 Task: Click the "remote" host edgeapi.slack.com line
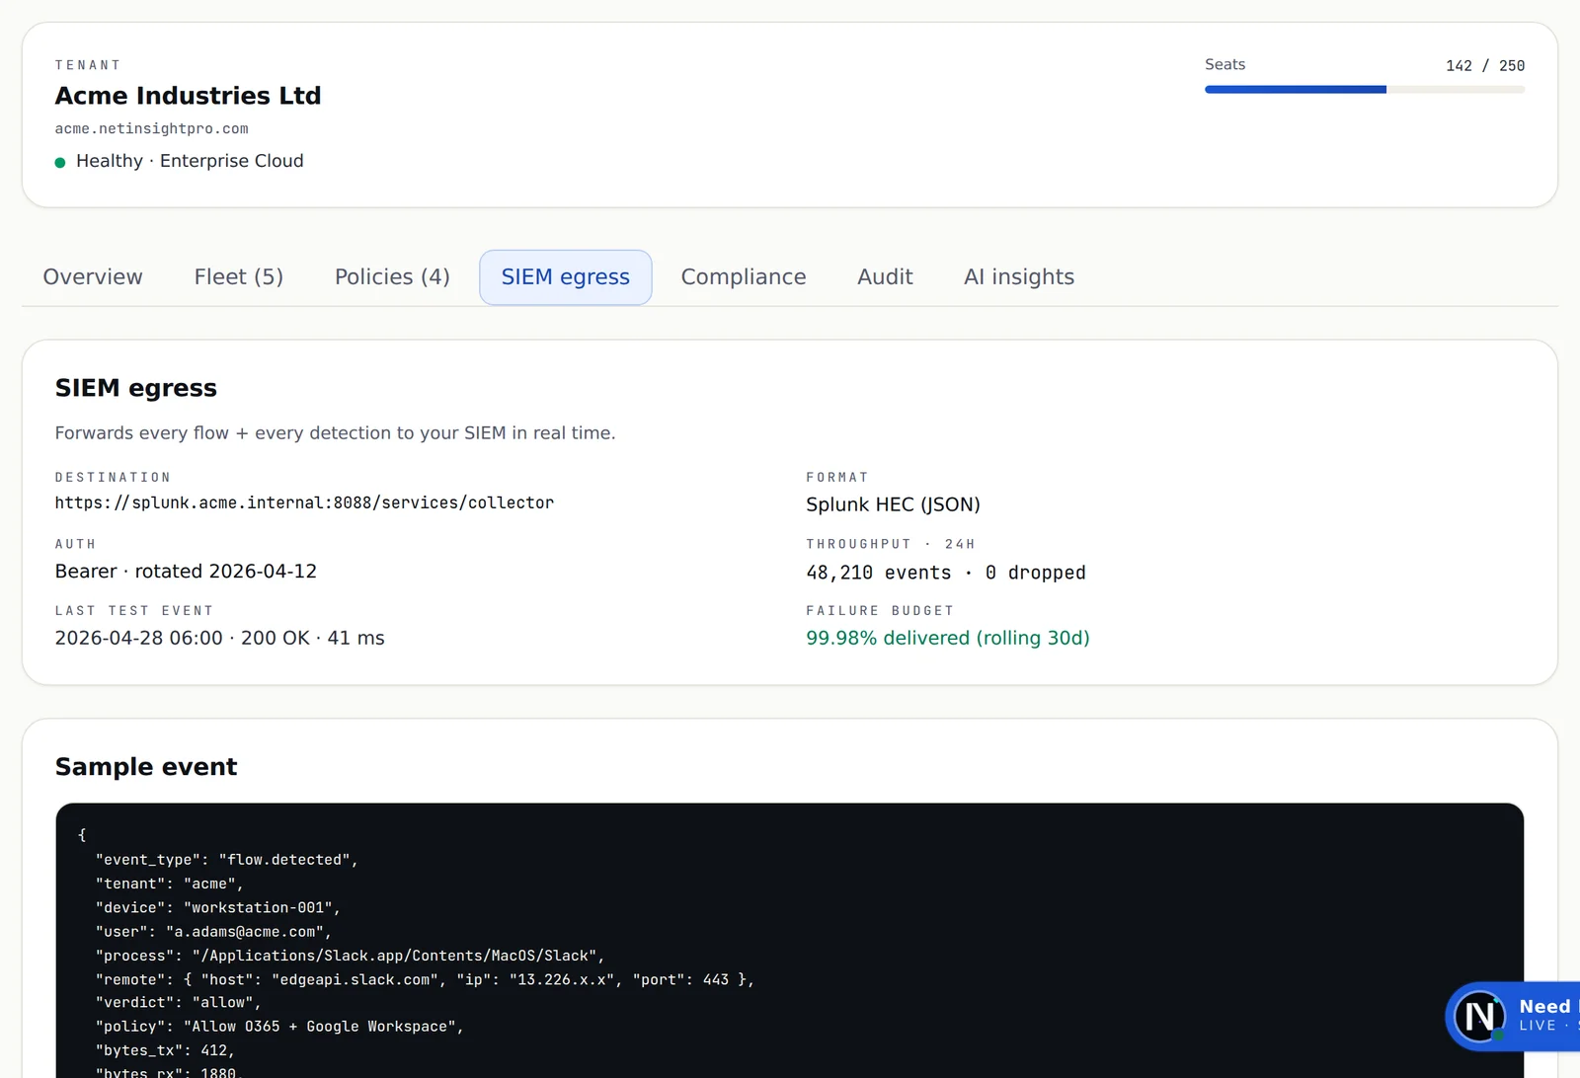pos(425,979)
